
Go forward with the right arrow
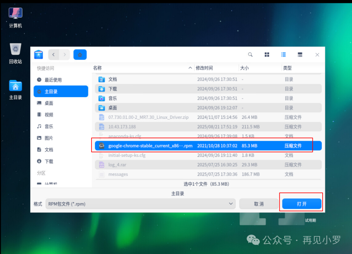click(65, 54)
